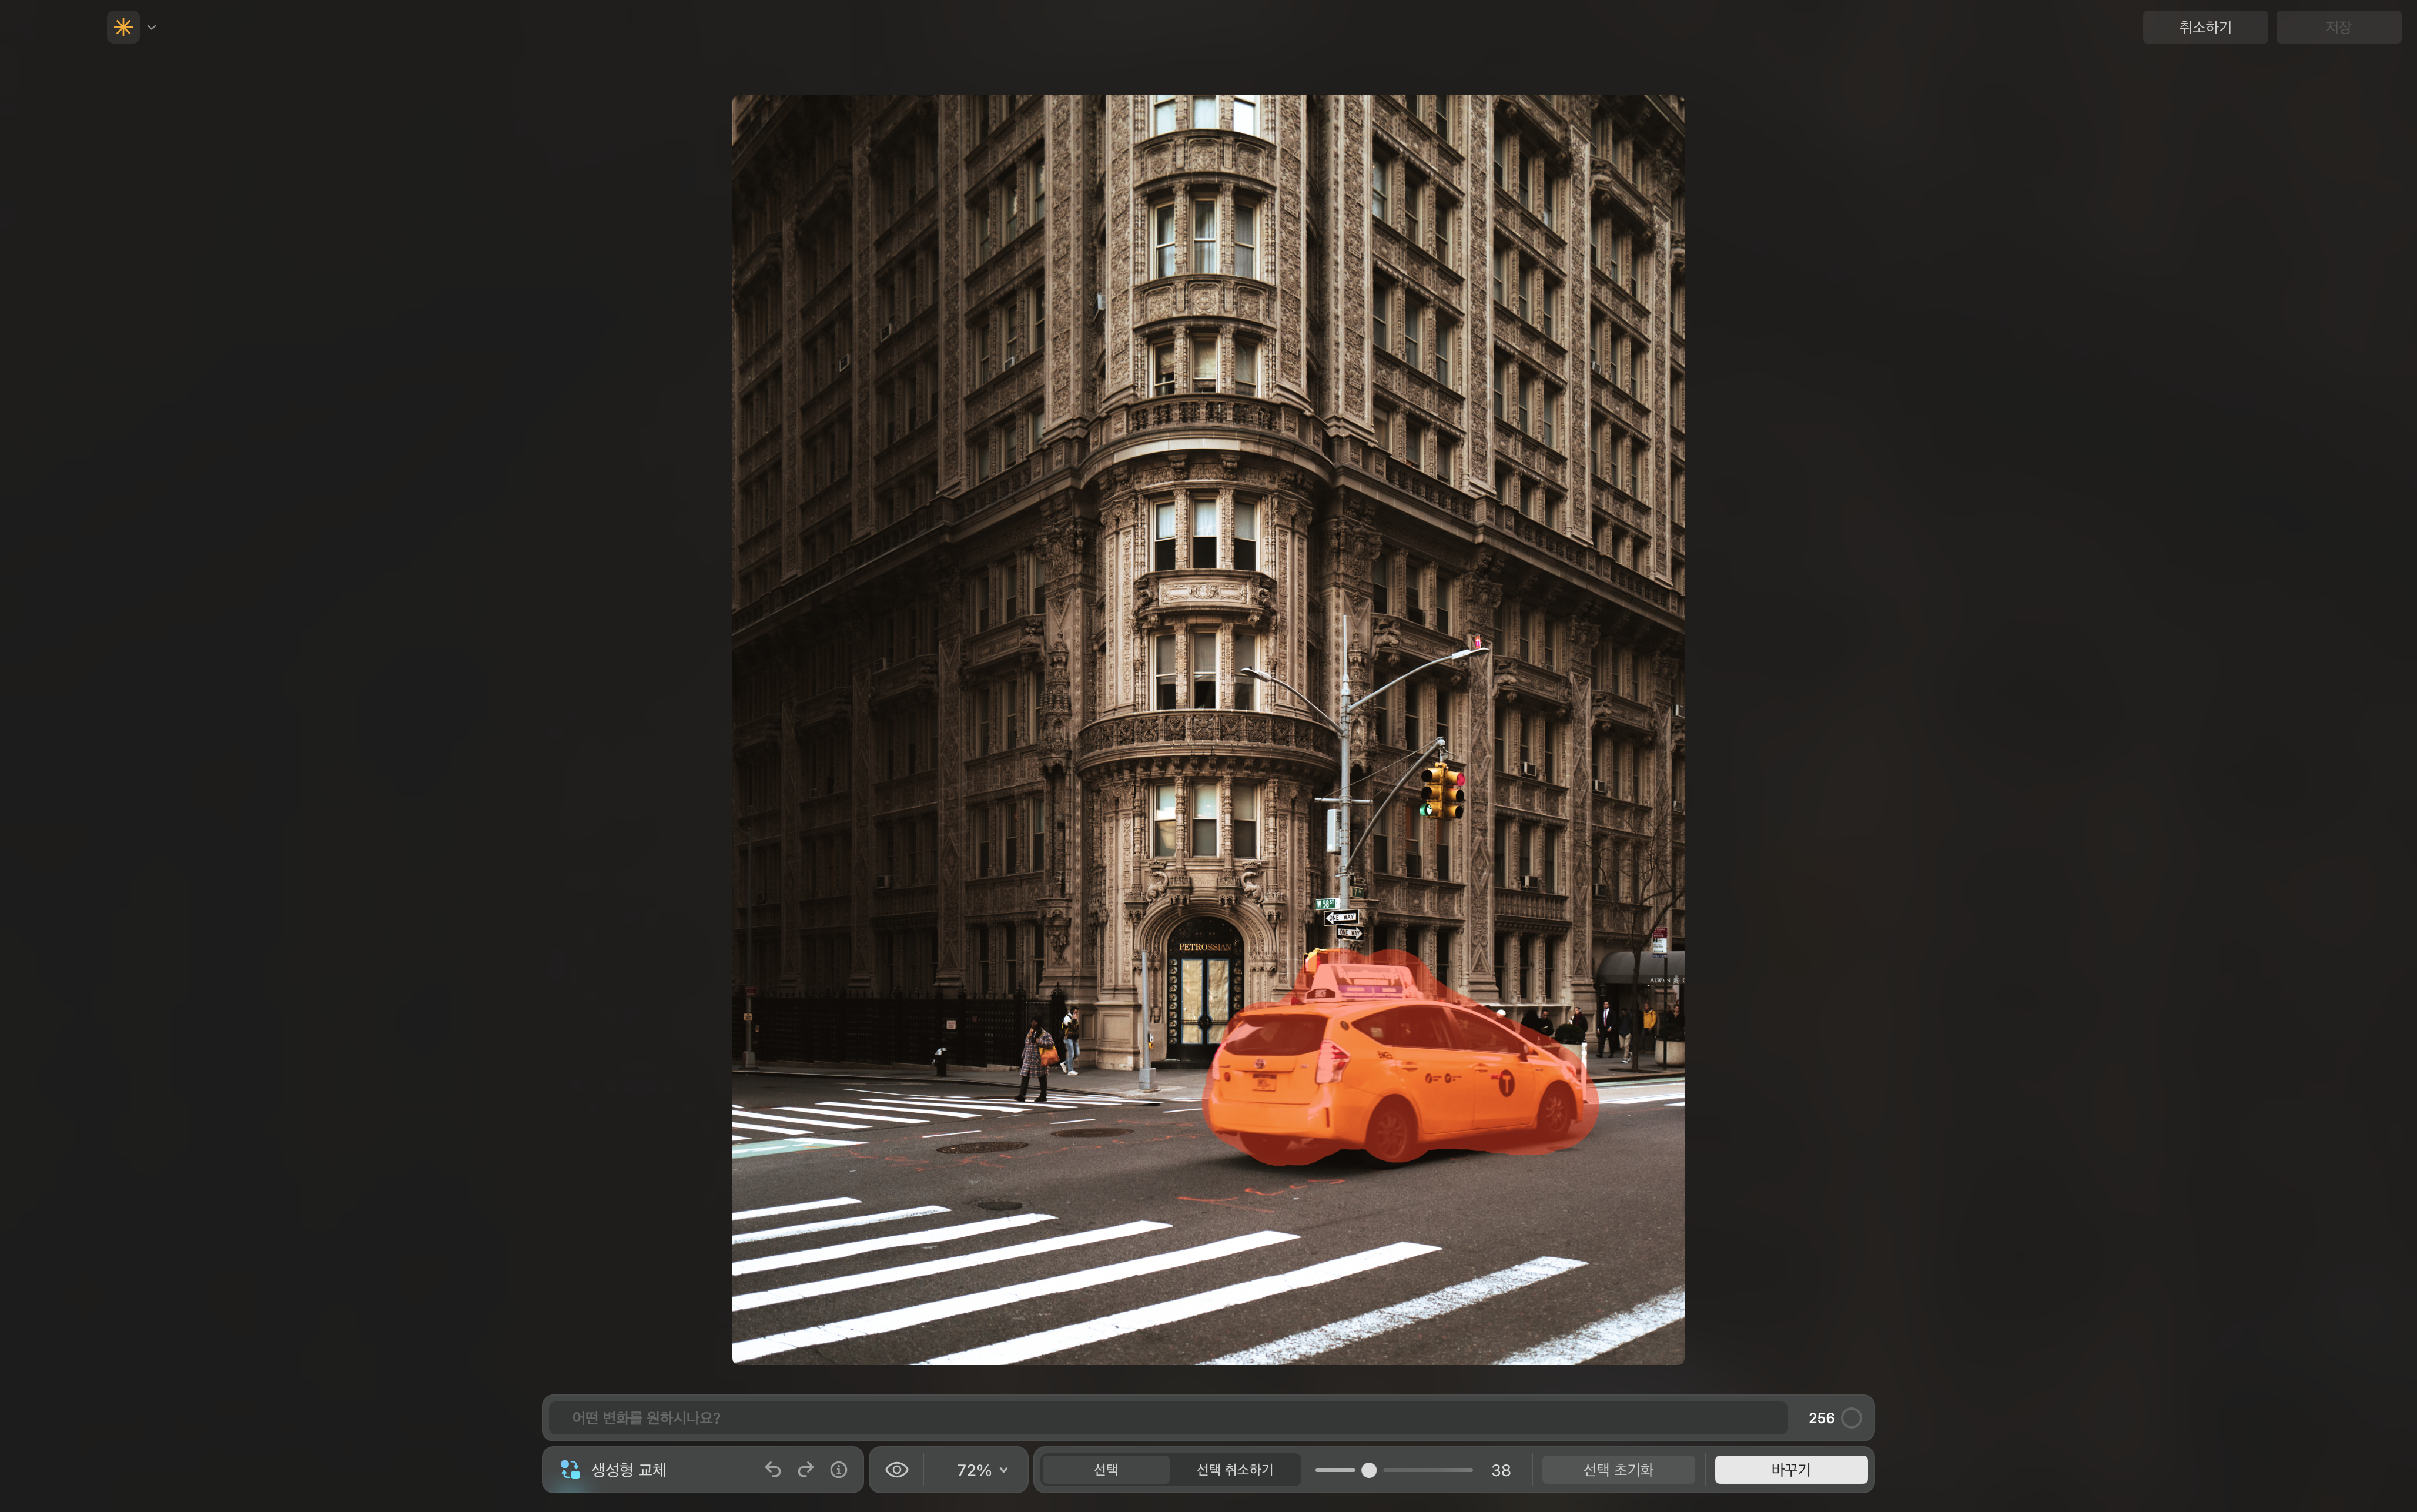Viewport: 2417px width, 1512px height.
Task: Expand the chevron beside the app logo
Action: tap(152, 28)
